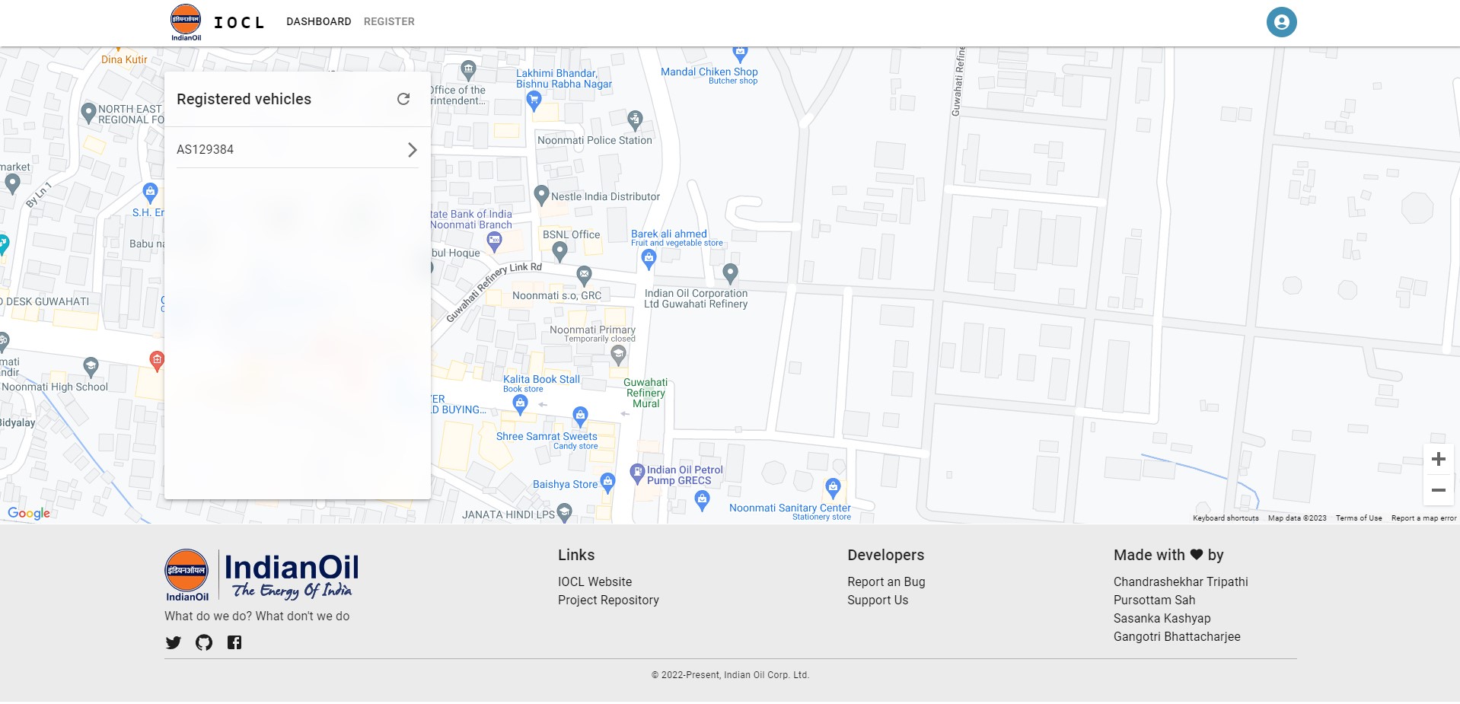
Task: Open the IOCL Website link
Action: pyautogui.click(x=595, y=581)
